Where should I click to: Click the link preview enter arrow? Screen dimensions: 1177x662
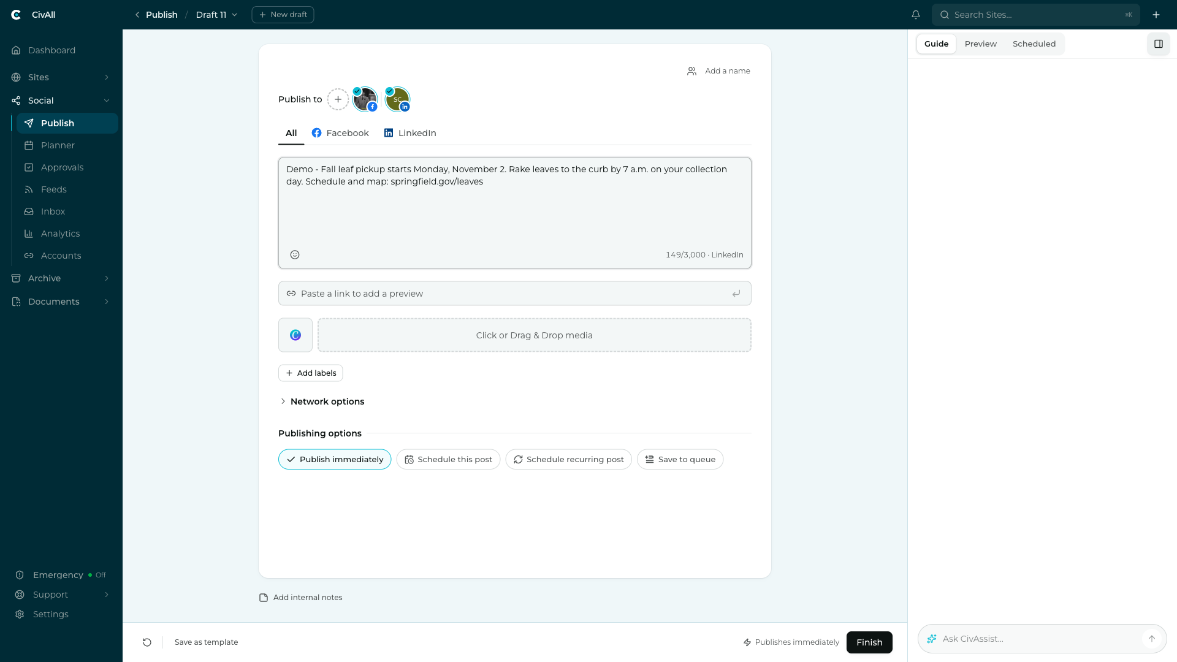click(x=736, y=294)
